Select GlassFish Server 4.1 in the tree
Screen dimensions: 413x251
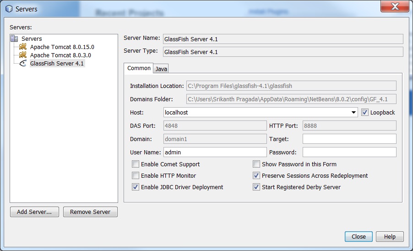(x=57, y=64)
